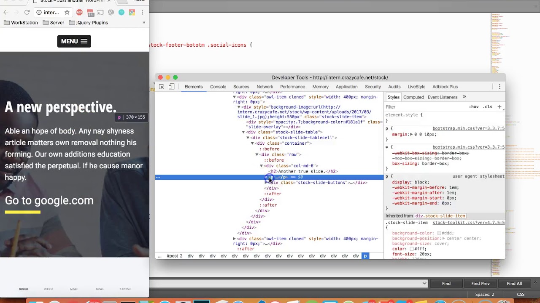Switch to the Console tab

[218, 87]
